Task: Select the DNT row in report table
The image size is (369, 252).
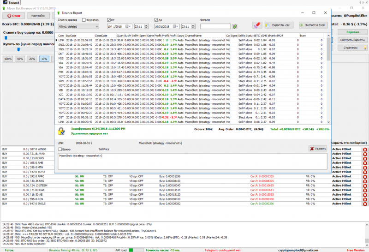Action: [x=190, y=54]
